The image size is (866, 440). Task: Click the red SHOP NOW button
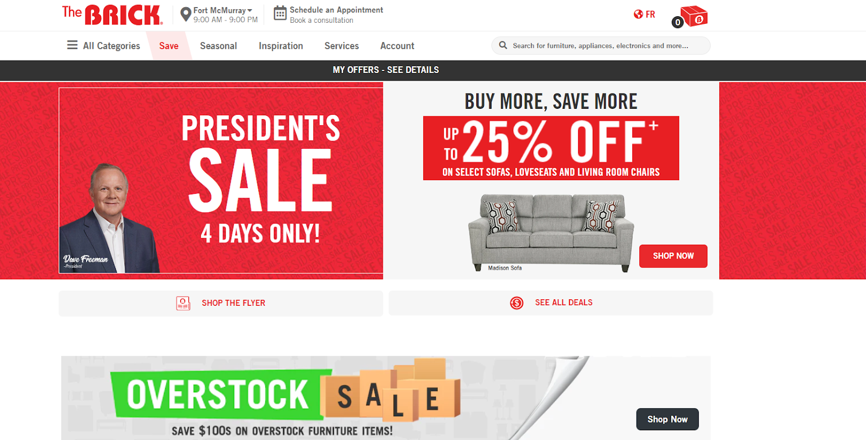[673, 256]
